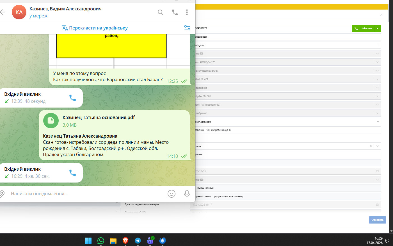Image resolution: width=393 pixels, height=246 pixels.
Task: Expand the arrow next to the 'Unknown' button
Action: 378,28
